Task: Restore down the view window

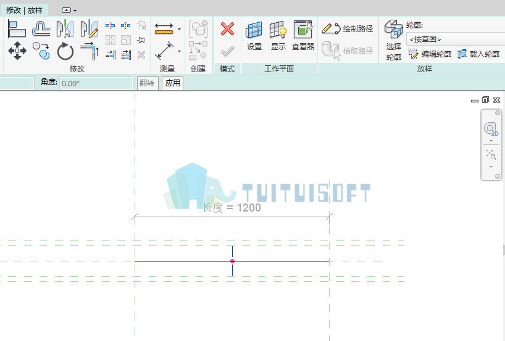Action: coord(485,100)
